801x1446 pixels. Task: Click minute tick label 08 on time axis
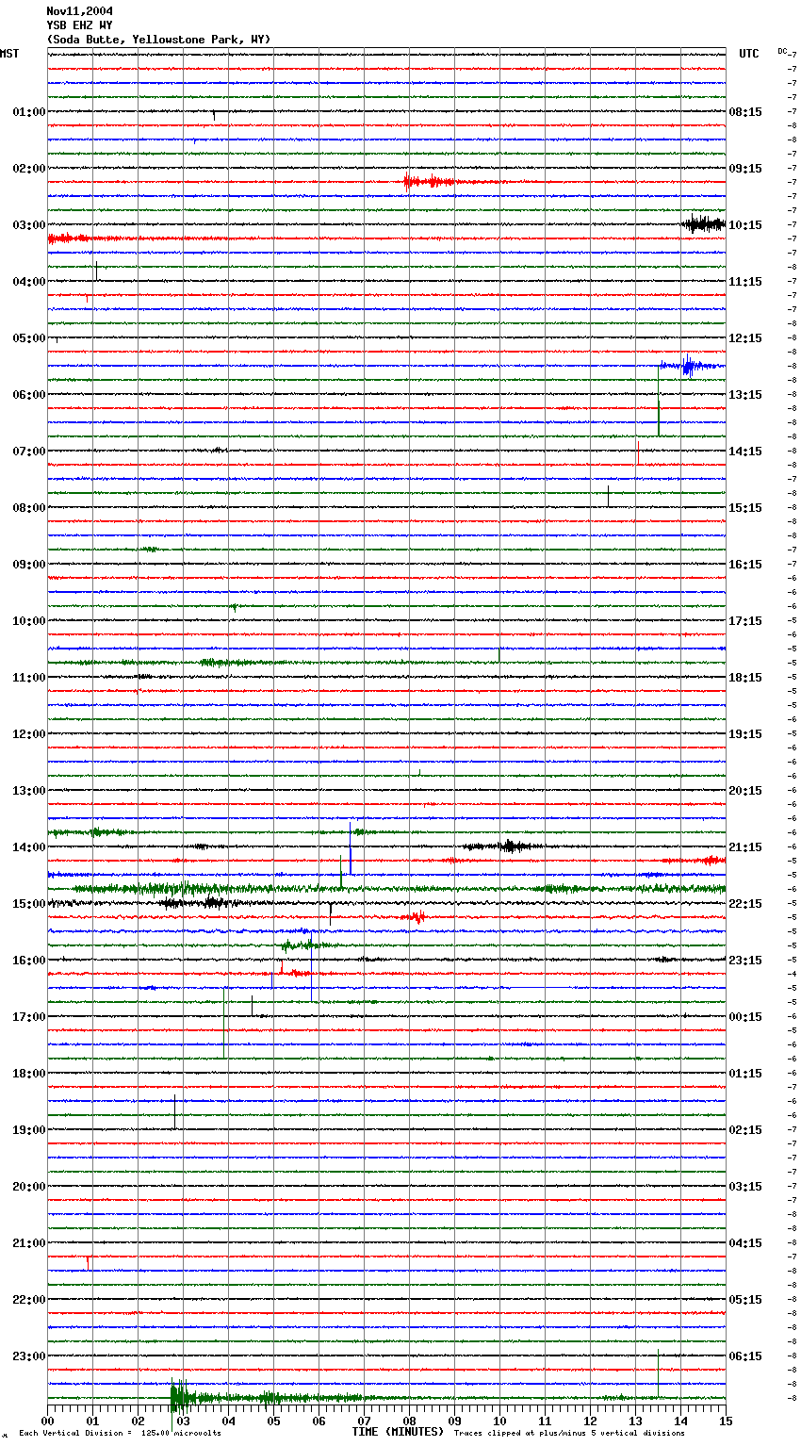pos(409,1421)
